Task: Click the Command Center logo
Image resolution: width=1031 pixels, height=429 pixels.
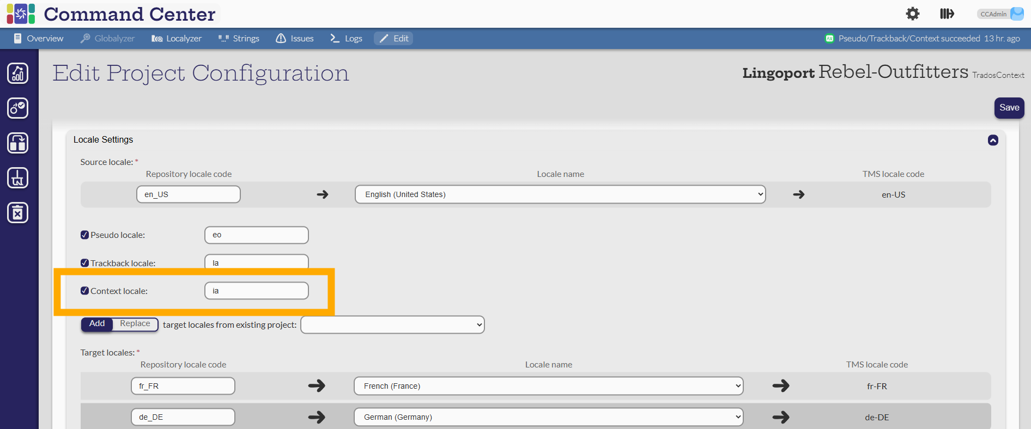Action: tap(21, 14)
